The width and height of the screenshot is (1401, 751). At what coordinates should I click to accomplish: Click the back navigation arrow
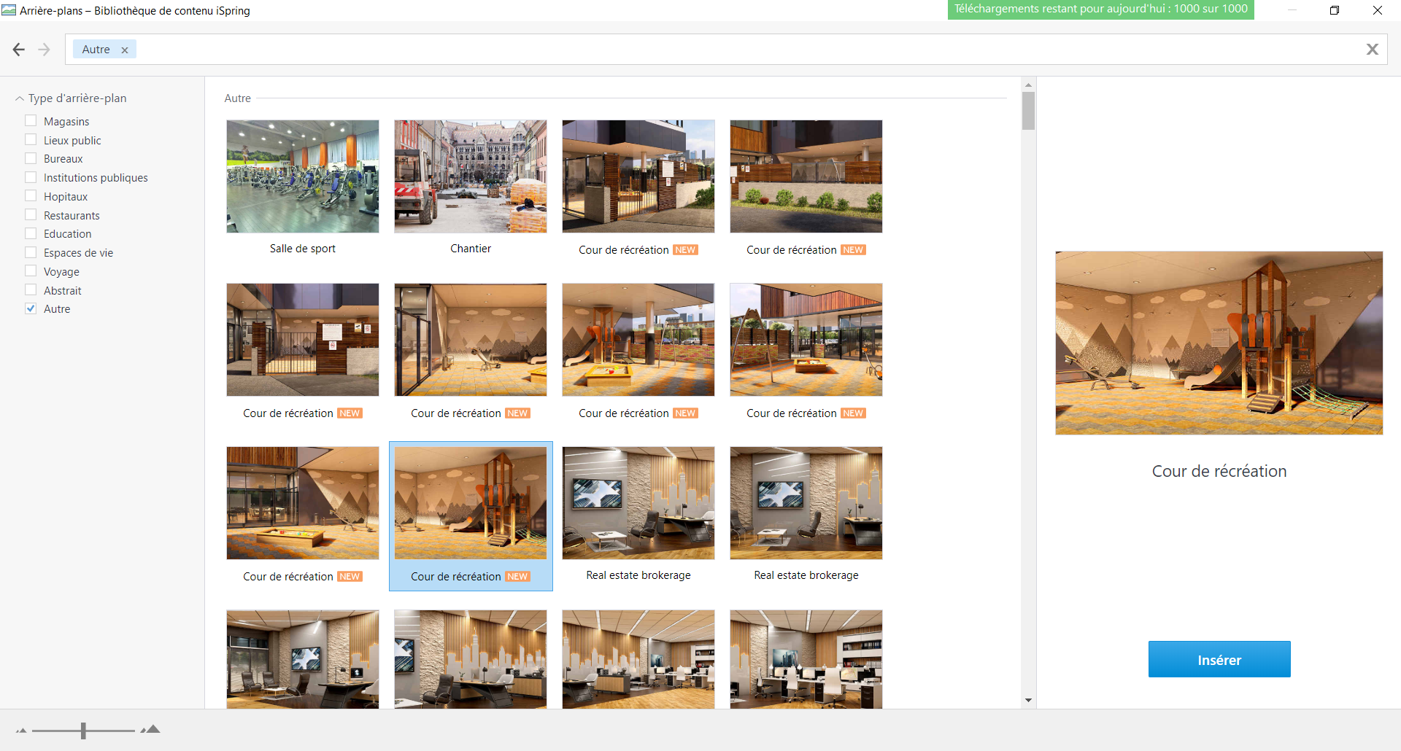pyautogui.click(x=19, y=50)
